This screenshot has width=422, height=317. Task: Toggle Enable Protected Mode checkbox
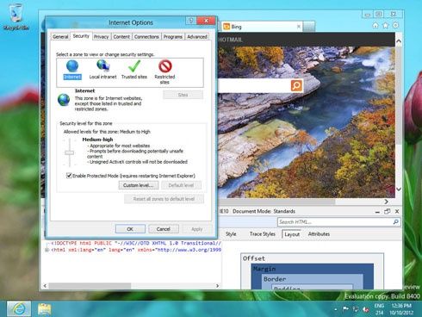pyautogui.click(x=69, y=175)
